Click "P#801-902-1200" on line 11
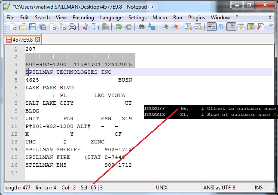Image resolution: width=278 pixels, height=195 pixels. pyautogui.click(x=49, y=126)
